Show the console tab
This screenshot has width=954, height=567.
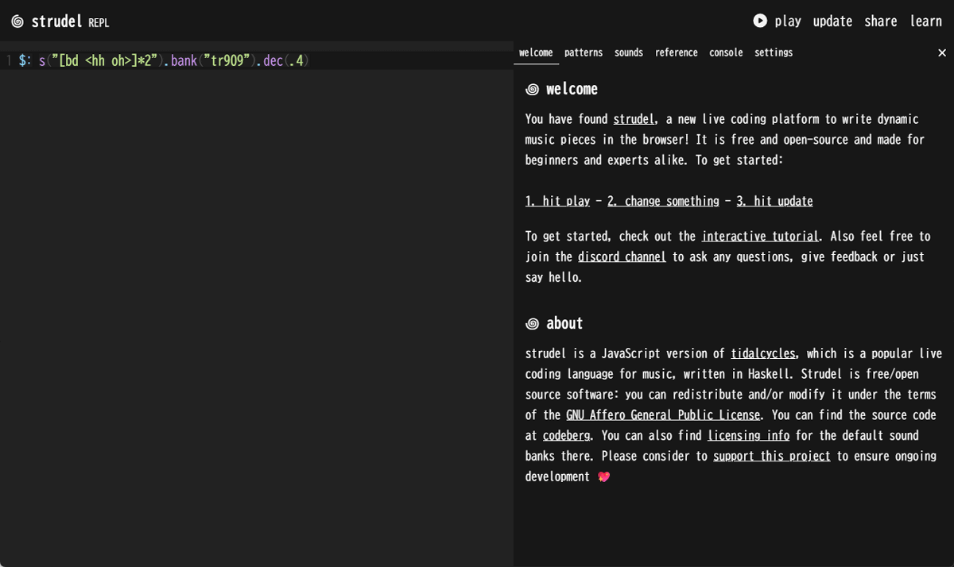[x=725, y=53]
